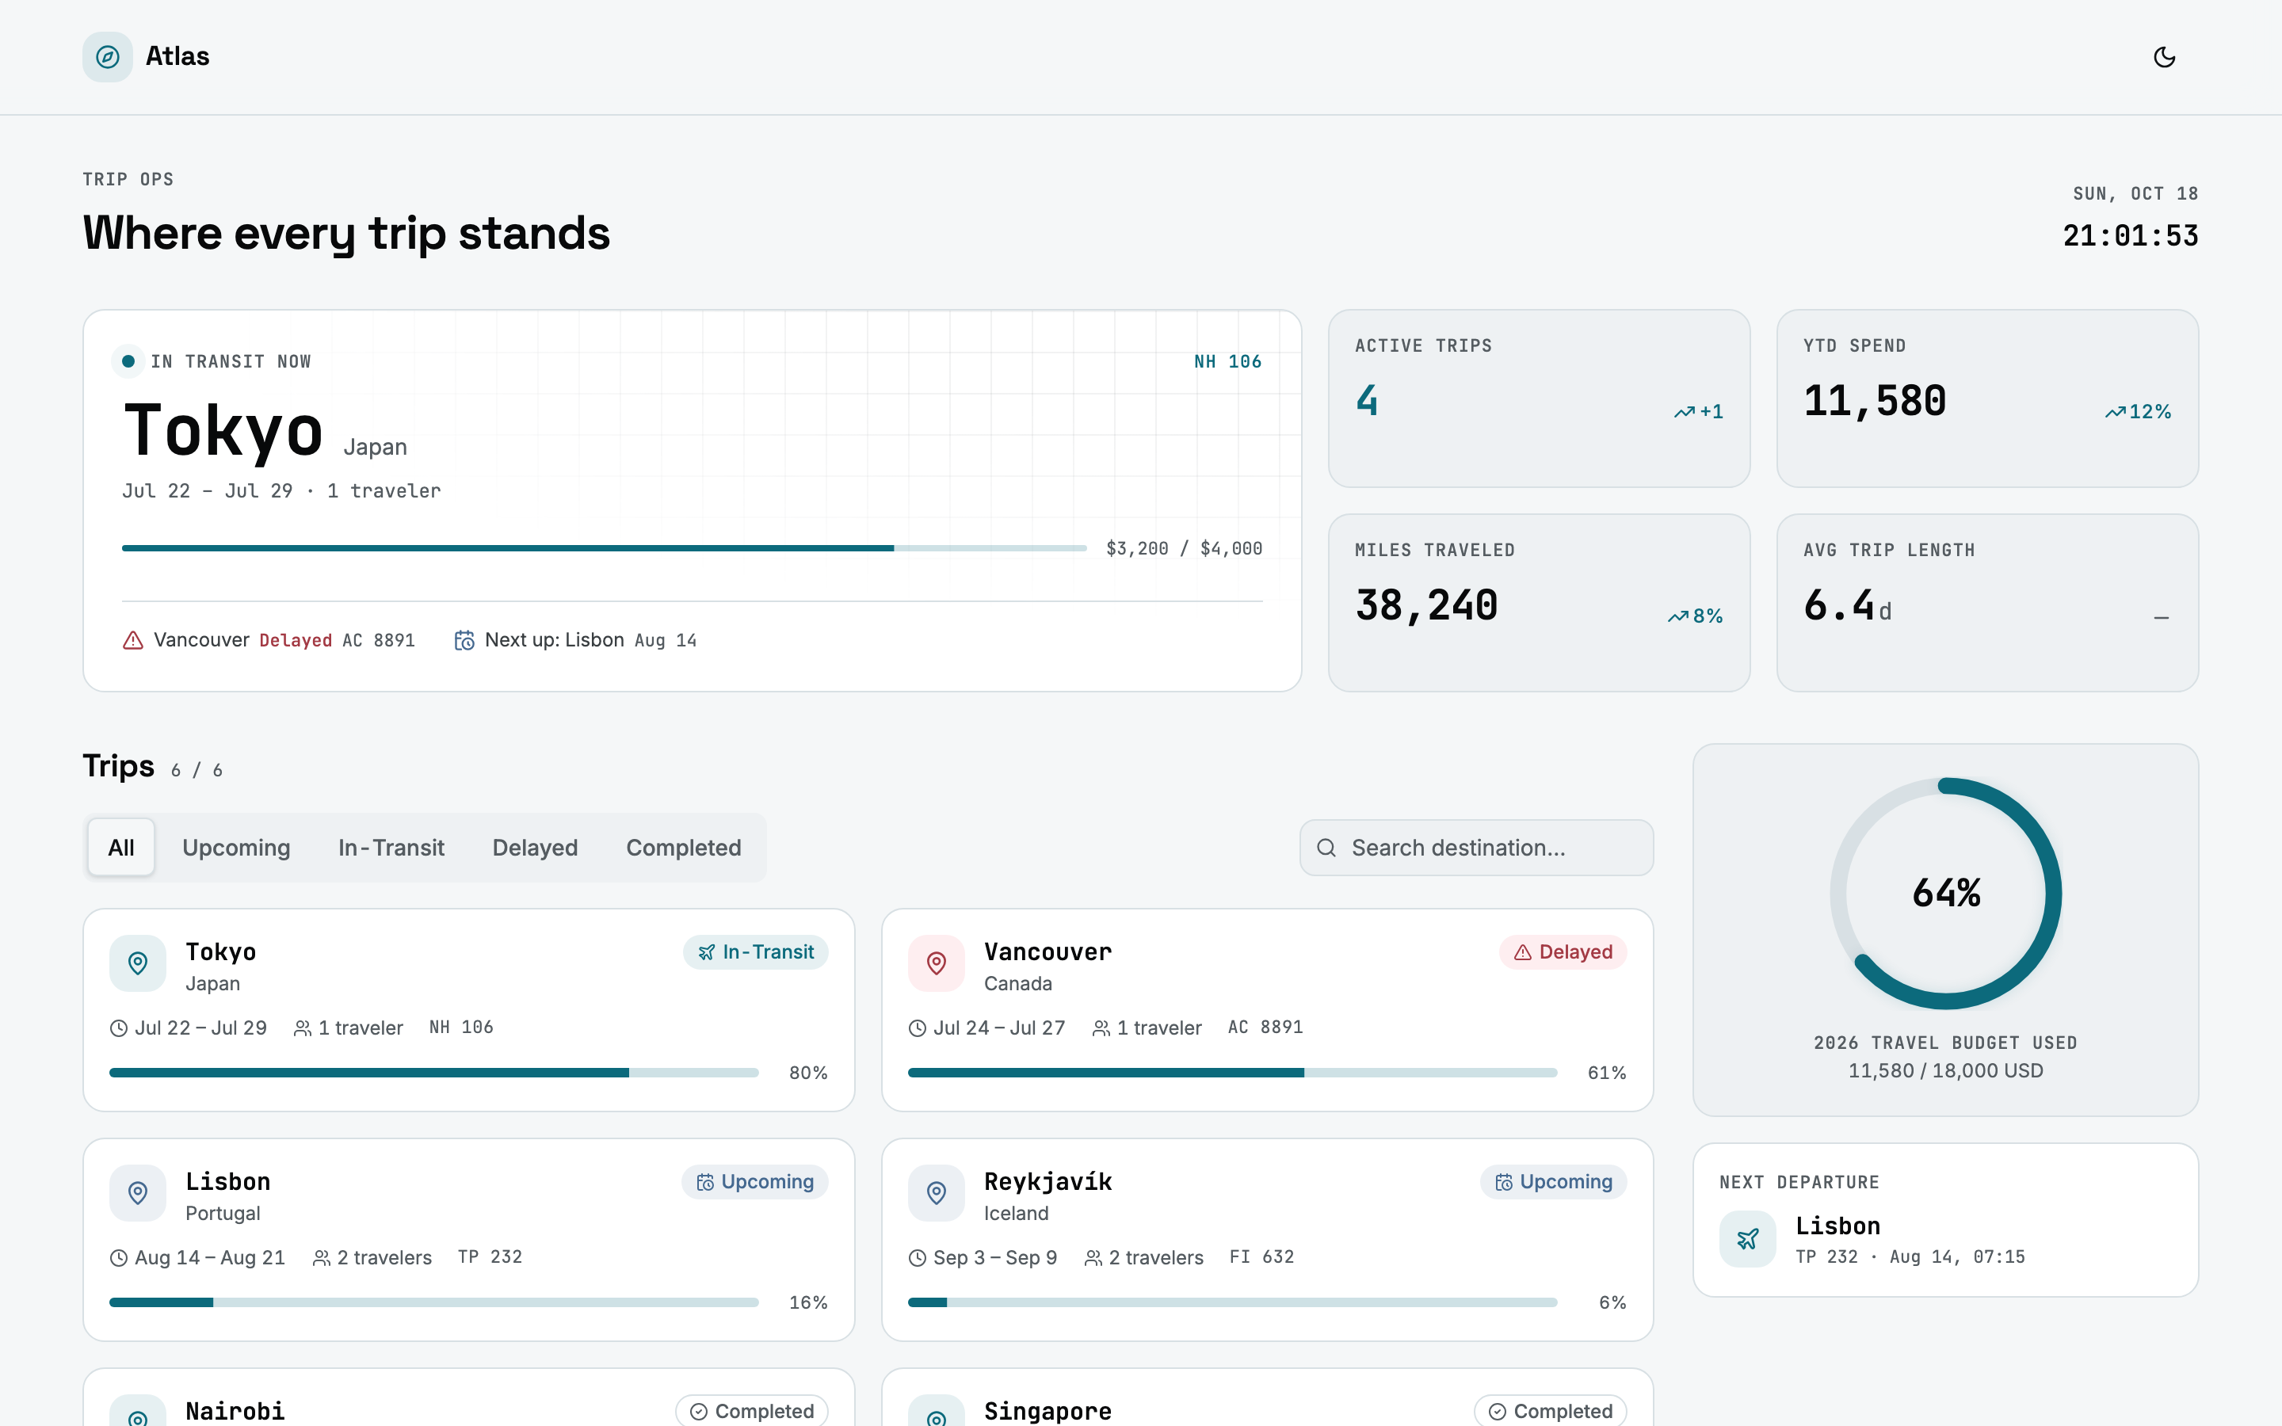Click the Lisbon card location pin icon
The width and height of the screenshot is (2282, 1426).
(138, 1193)
